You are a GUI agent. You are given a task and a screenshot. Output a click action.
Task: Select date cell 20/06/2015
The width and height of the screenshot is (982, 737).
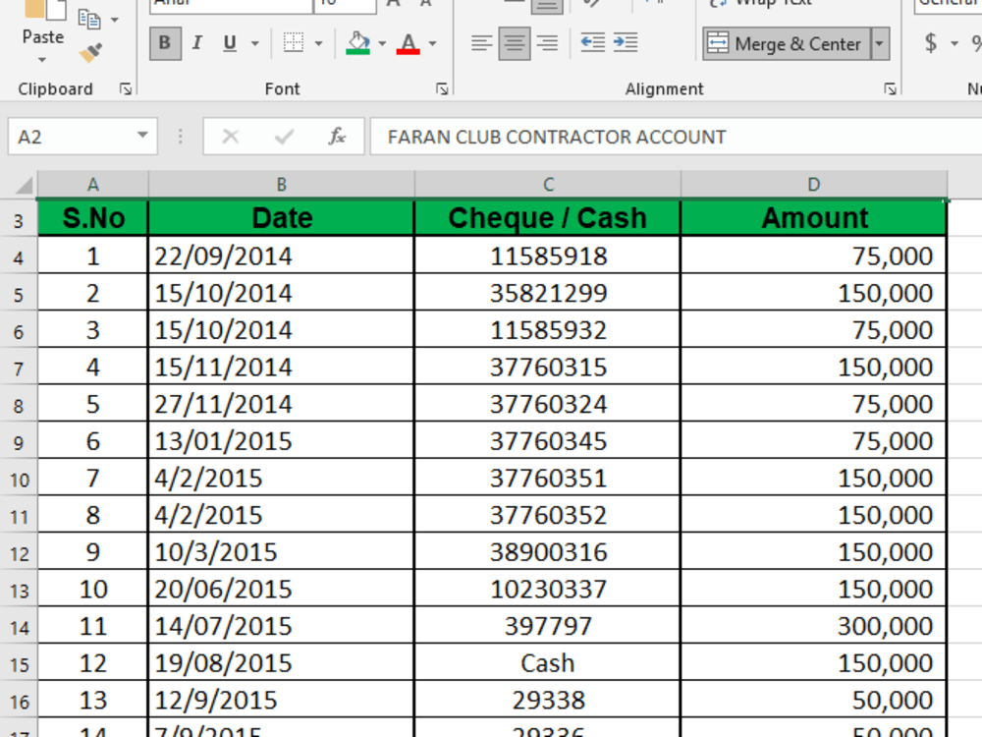[x=282, y=589]
